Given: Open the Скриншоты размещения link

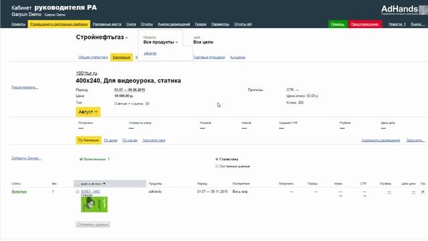Looking at the screenshot, I should point(381,140).
